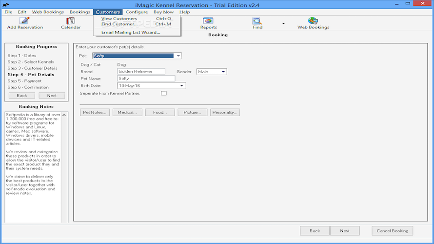Click the Find magnifier toolbar icon
This screenshot has width=434, height=244.
(257, 21)
